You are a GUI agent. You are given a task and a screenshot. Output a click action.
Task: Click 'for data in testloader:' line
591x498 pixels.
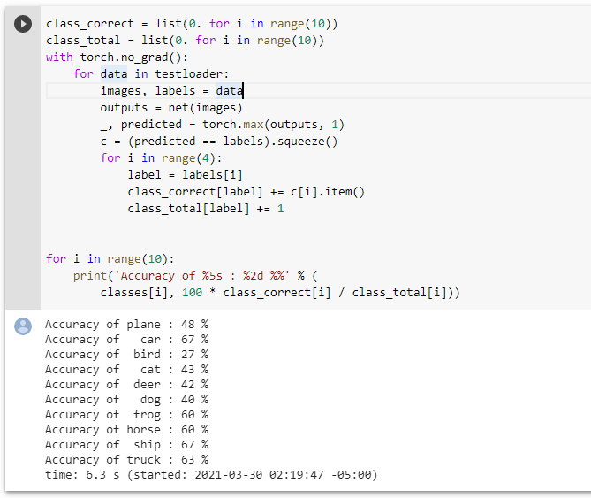click(151, 74)
